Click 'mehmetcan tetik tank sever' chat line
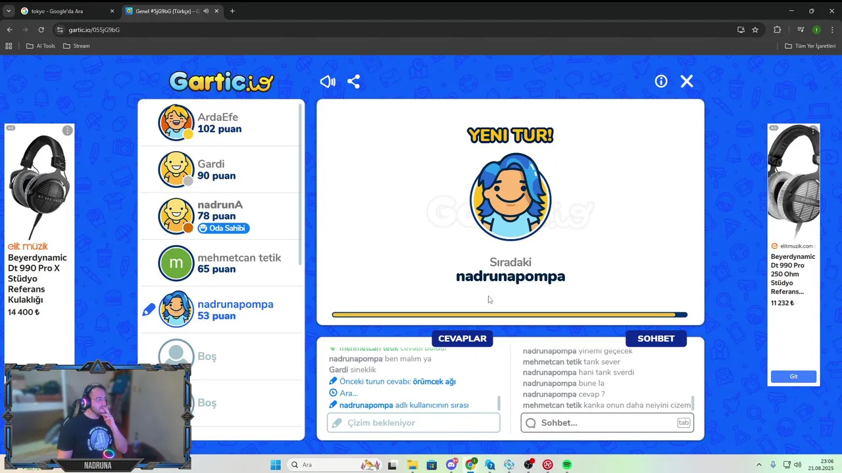842x473 pixels. tap(572, 362)
